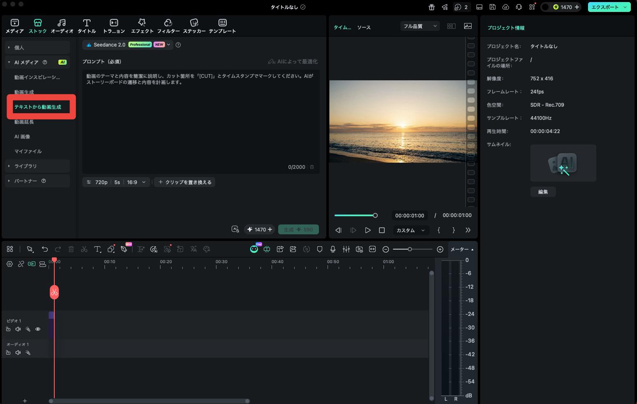Zoom in timeline with plus icon

pyautogui.click(x=440, y=249)
